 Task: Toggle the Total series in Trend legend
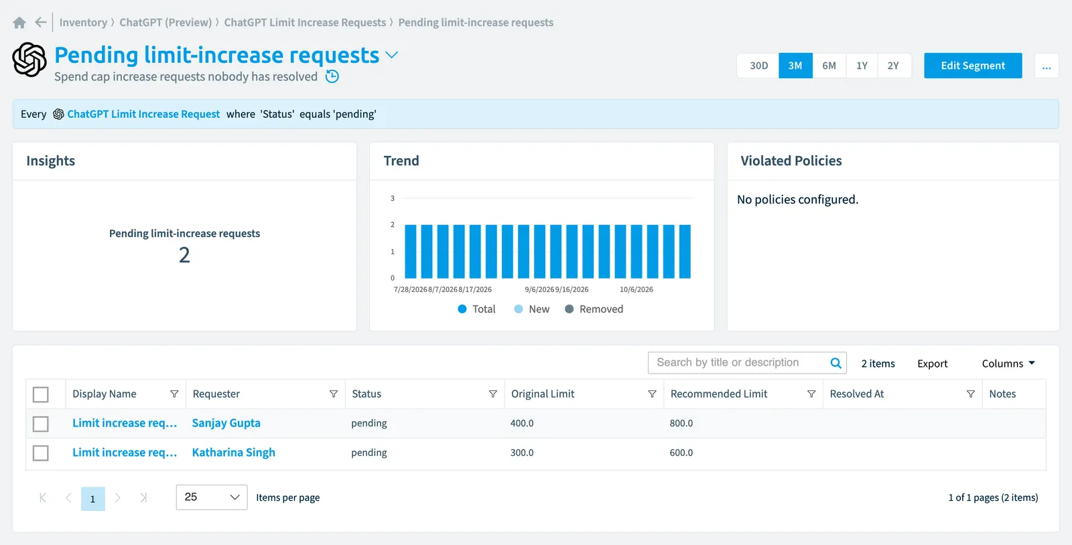476,309
